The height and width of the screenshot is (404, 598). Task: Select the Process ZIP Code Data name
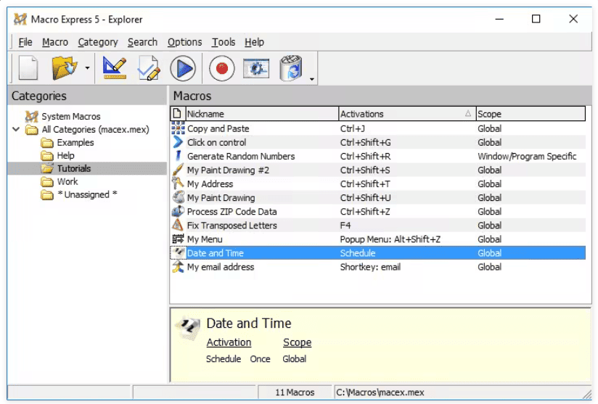(232, 212)
